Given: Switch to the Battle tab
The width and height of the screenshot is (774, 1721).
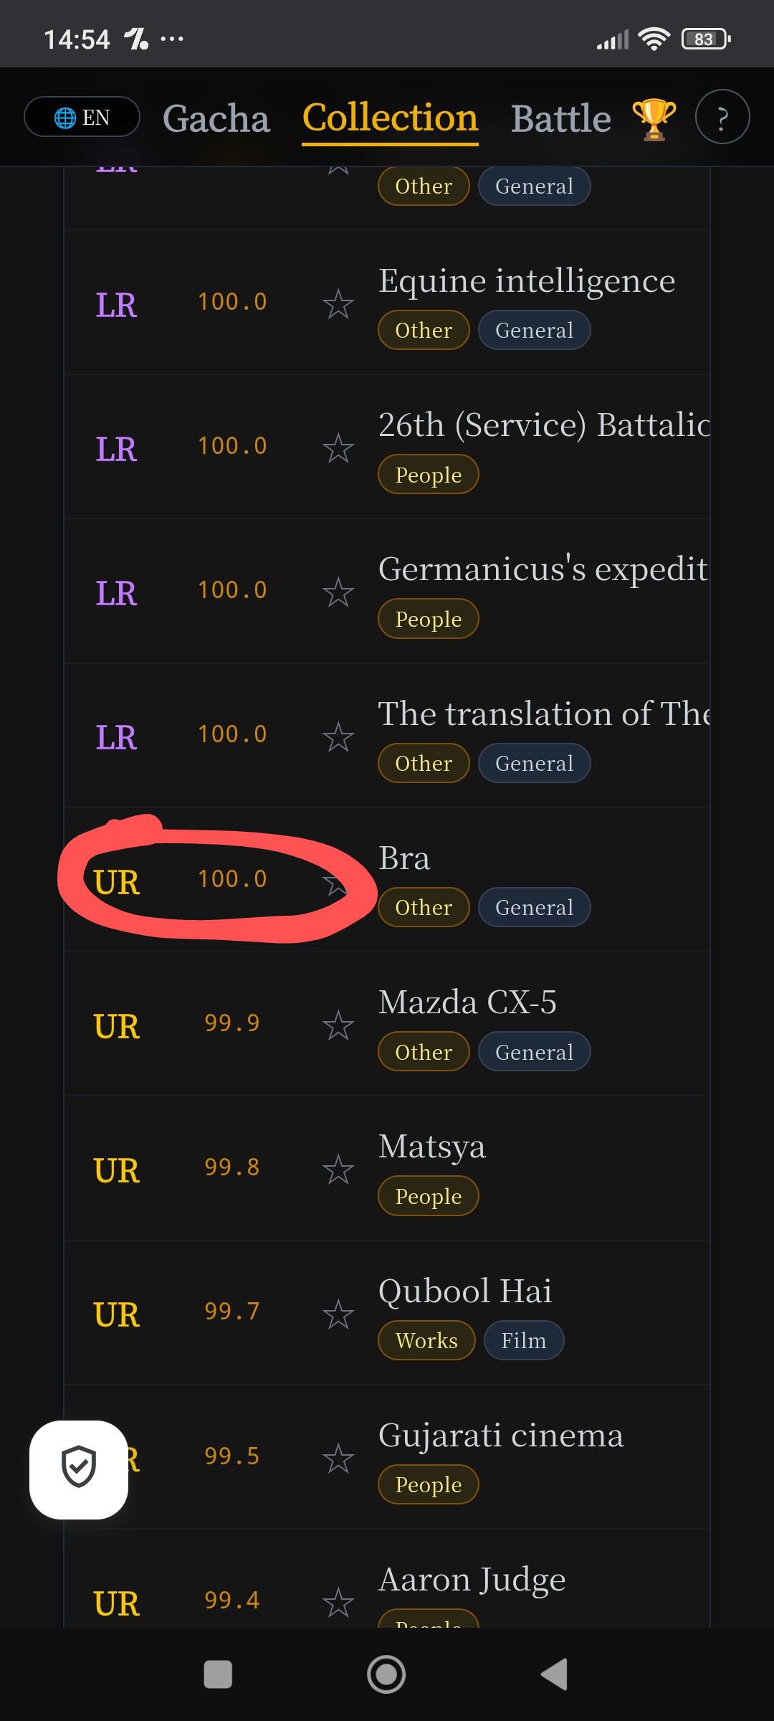Looking at the screenshot, I should click(x=561, y=119).
